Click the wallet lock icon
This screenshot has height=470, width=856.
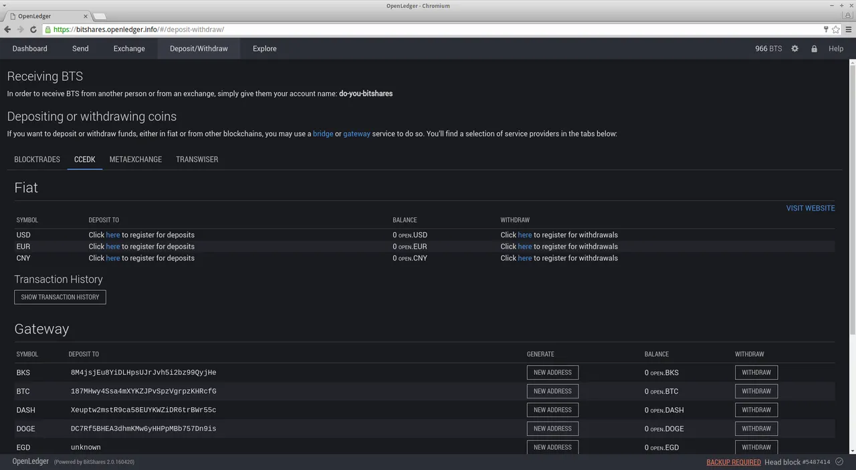click(814, 49)
